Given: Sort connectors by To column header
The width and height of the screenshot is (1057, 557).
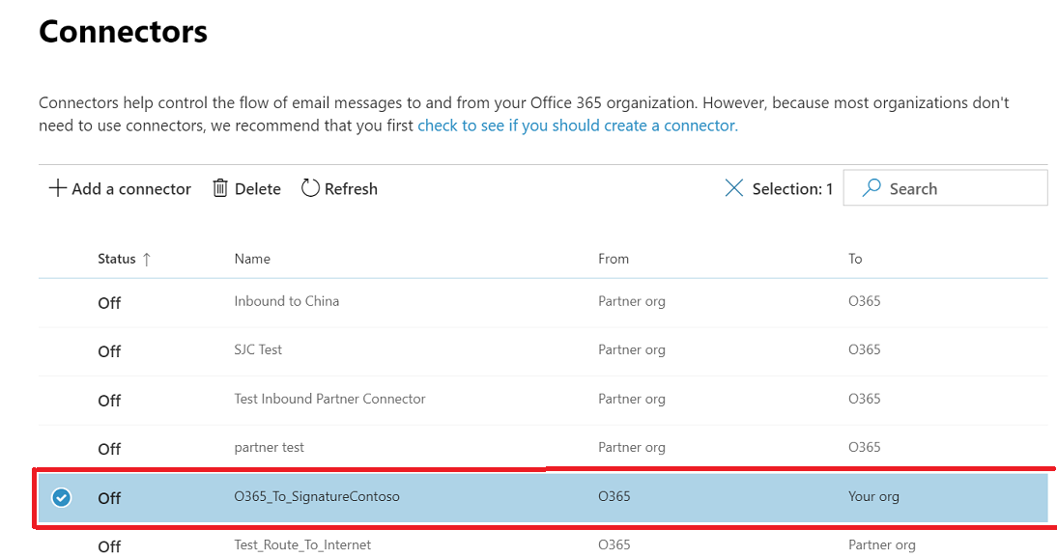Looking at the screenshot, I should click(855, 259).
